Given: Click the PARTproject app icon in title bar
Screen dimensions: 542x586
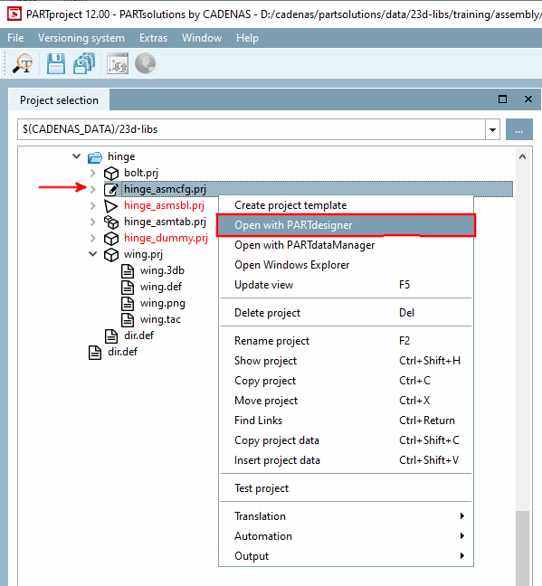Looking at the screenshot, I should click(x=14, y=14).
